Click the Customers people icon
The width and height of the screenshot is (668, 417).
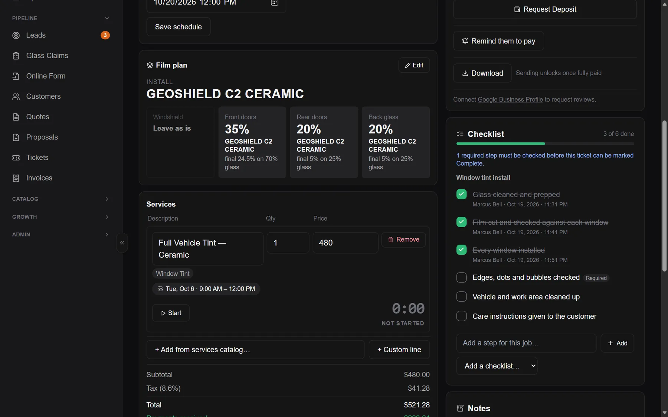coord(16,96)
